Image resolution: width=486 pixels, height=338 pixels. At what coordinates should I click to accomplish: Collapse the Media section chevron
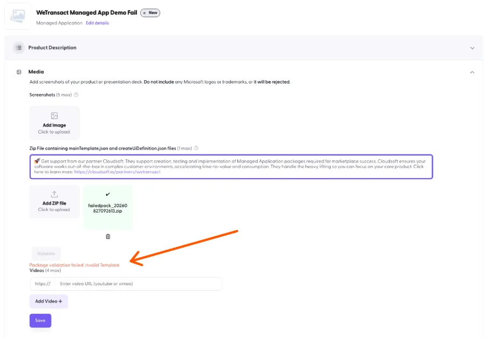point(472,72)
